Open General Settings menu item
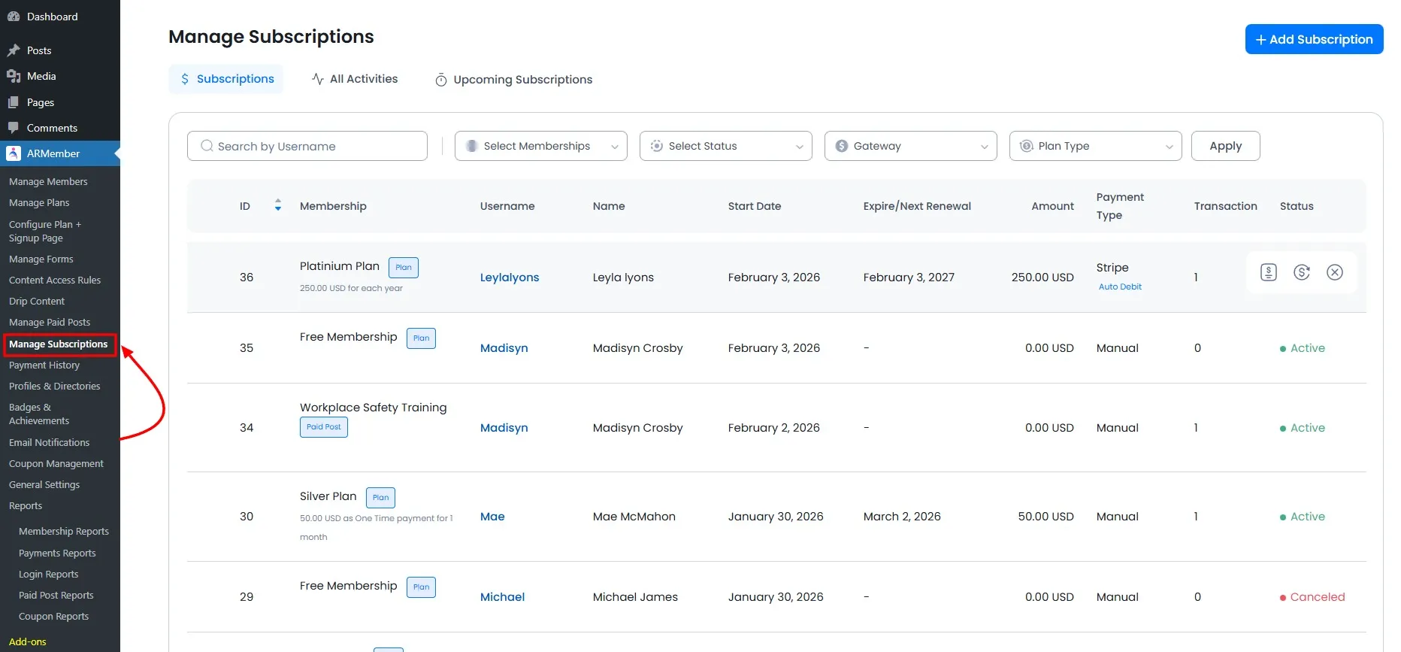 click(44, 485)
